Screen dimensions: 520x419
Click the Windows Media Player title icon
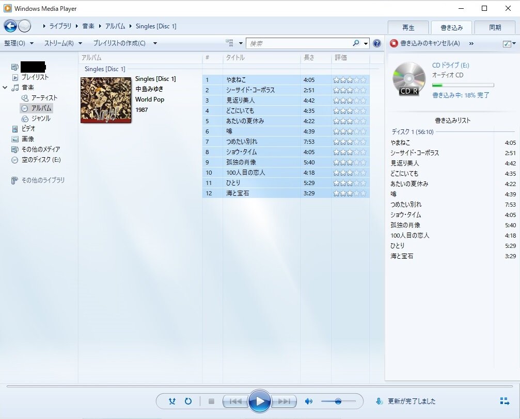point(7,8)
